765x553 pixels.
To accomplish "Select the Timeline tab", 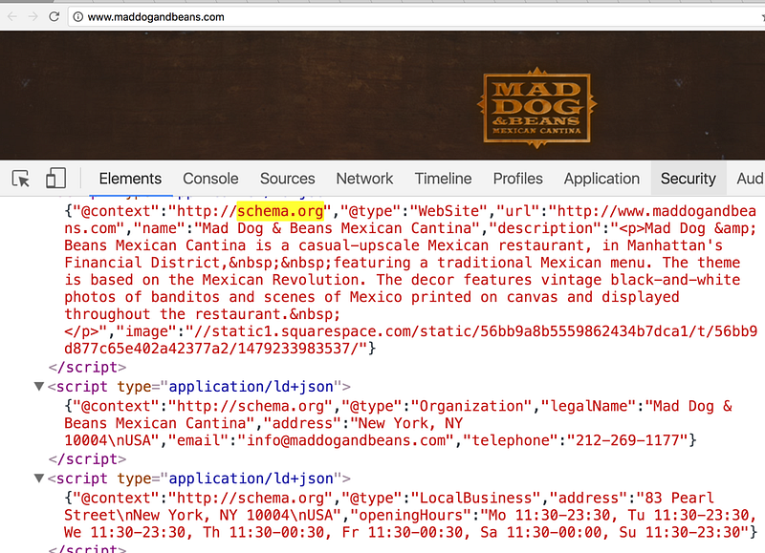I will click(x=443, y=179).
